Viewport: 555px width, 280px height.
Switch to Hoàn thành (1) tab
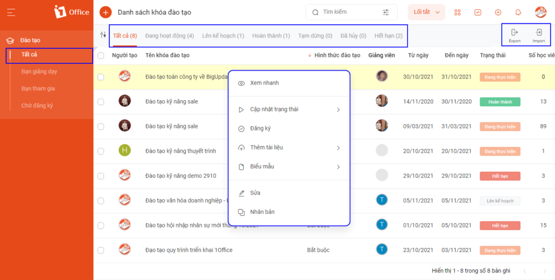pos(271,36)
